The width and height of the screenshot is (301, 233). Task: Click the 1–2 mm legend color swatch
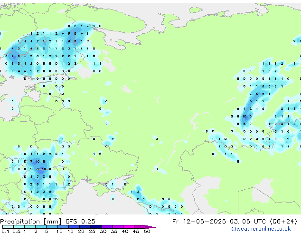coord(30,227)
